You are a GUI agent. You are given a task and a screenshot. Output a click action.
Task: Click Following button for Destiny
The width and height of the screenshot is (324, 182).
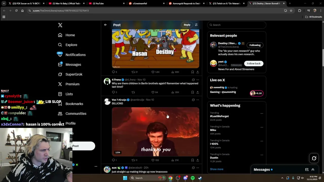point(255,45)
